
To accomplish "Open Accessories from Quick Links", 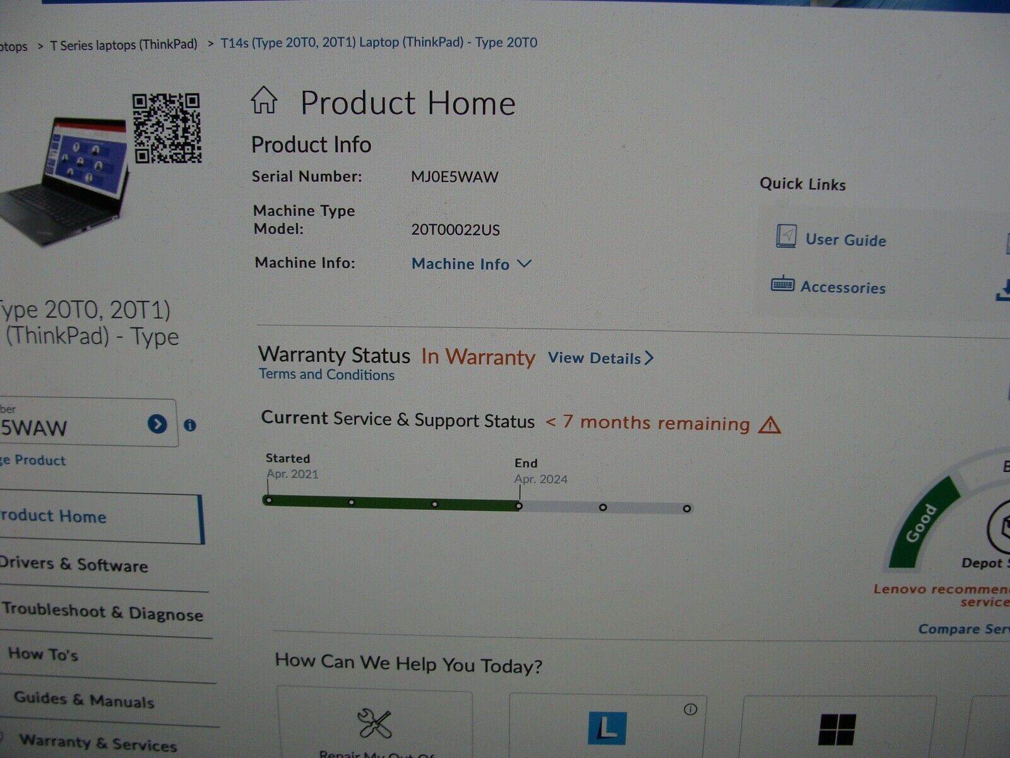I will click(x=843, y=287).
